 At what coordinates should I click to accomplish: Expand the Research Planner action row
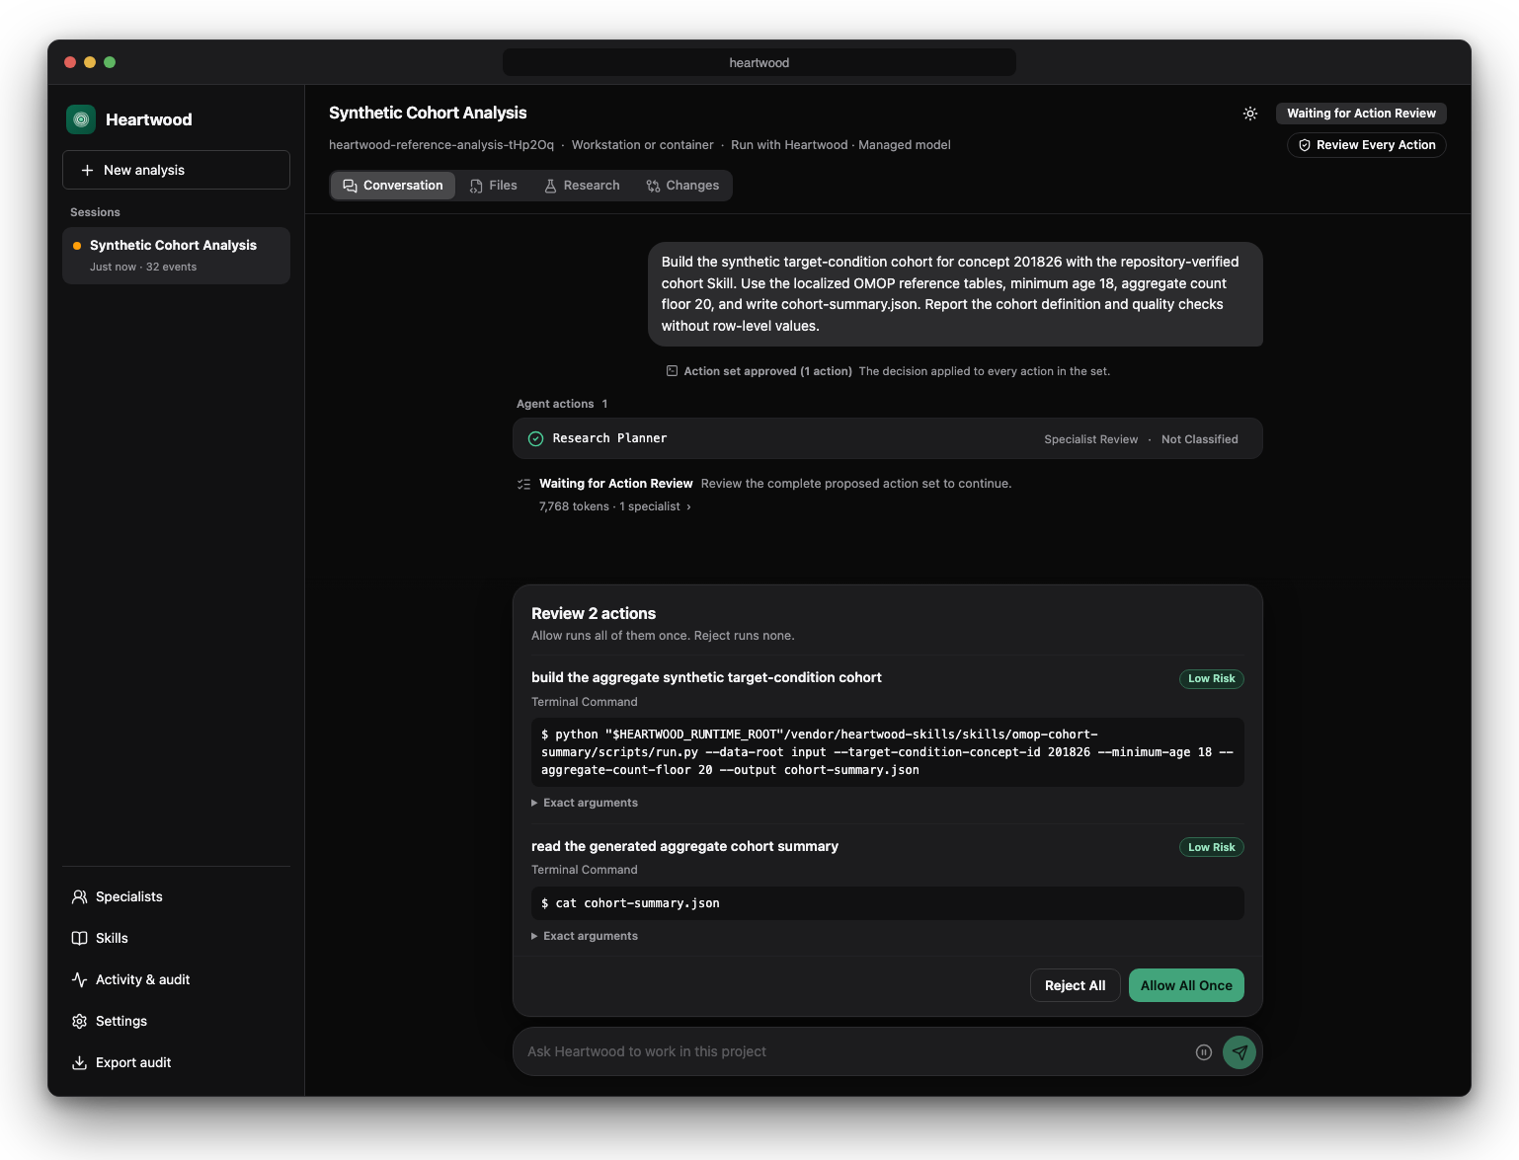(x=887, y=438)
